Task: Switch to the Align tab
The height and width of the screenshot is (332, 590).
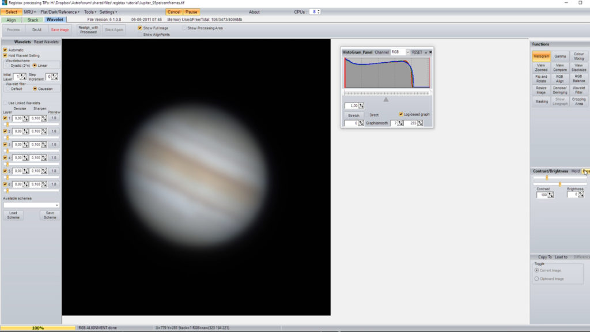Action: (x=12, y=20)
